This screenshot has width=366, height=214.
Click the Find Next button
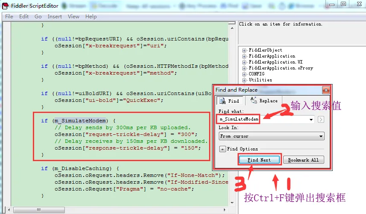pos(259,160)
